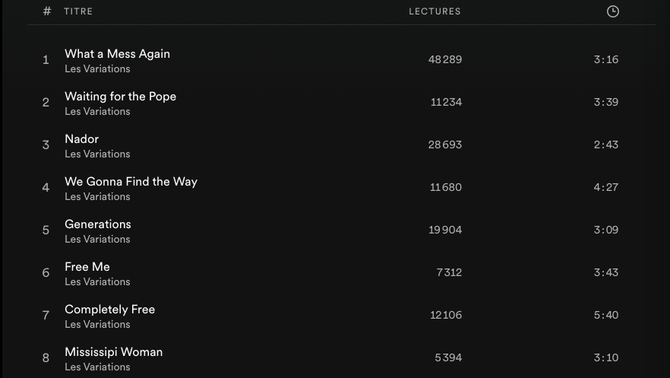The image size is (670, 378).
Task: Click the clock duration column icon
Action: tap(613, 11)
